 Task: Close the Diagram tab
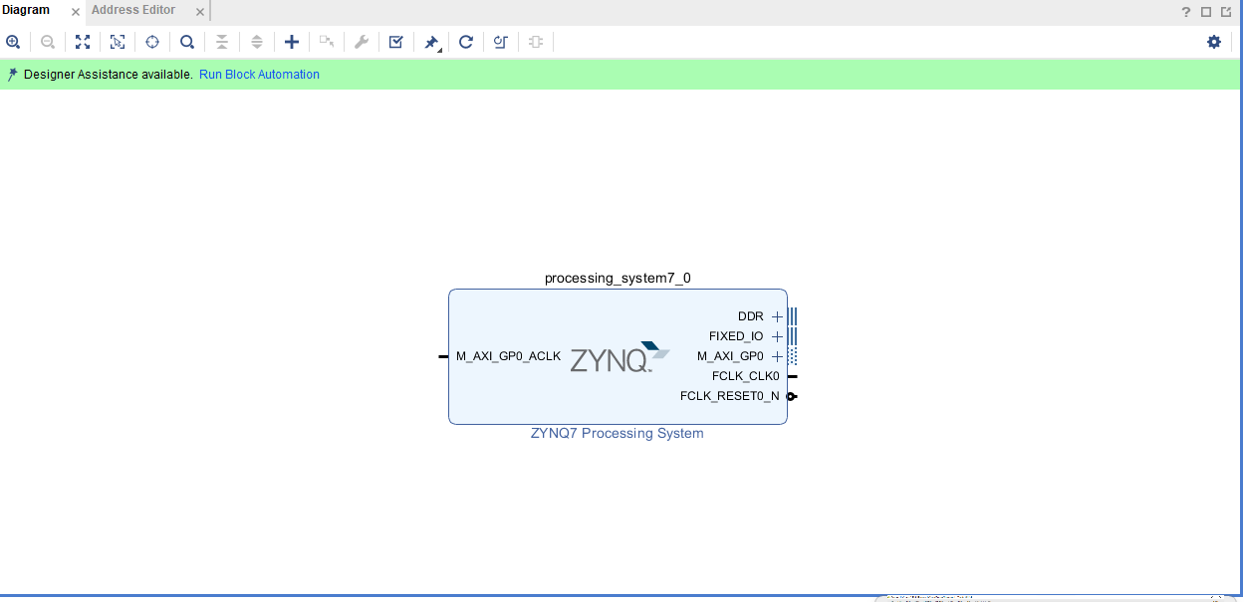tap(76, 12)
